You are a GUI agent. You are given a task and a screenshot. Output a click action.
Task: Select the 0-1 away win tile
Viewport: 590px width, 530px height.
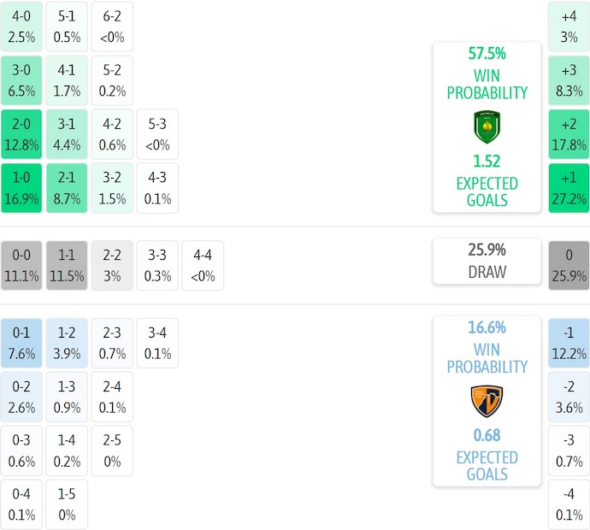point(22,343)
